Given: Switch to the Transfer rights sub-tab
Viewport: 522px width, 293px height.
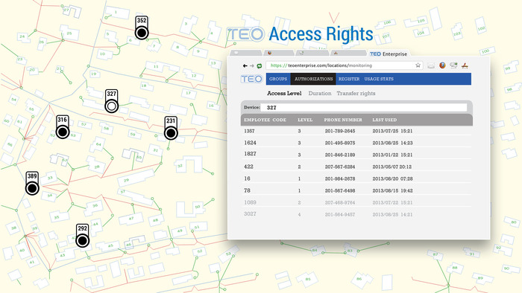Looking at the screenshot, I should tap(356, 94).
